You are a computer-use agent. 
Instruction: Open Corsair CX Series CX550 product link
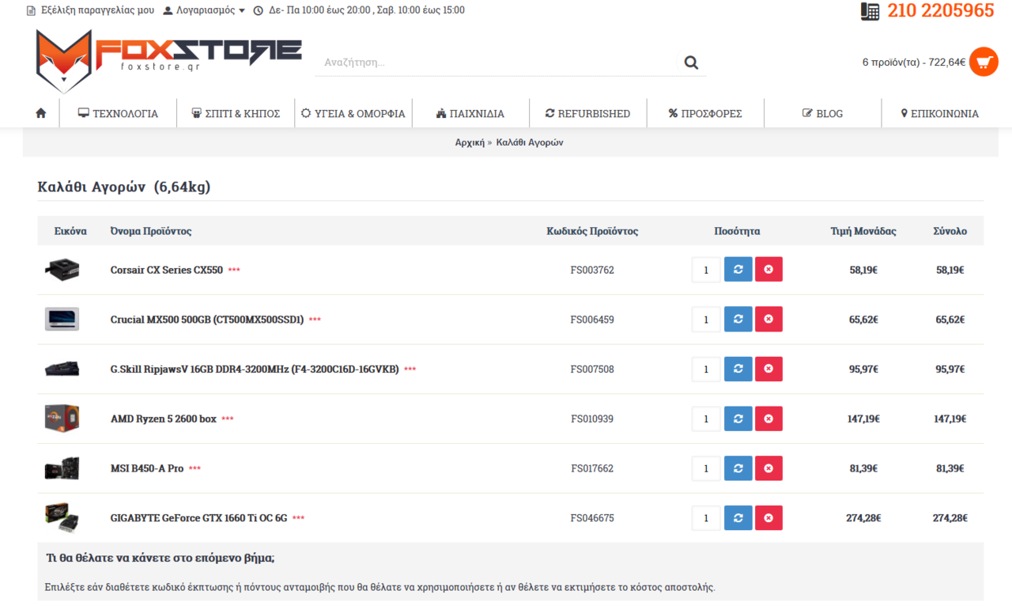[x=167, y=270]
